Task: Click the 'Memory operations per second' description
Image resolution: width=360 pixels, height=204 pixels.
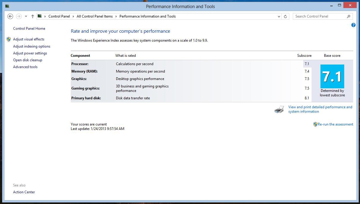Action: coord(140,71)
